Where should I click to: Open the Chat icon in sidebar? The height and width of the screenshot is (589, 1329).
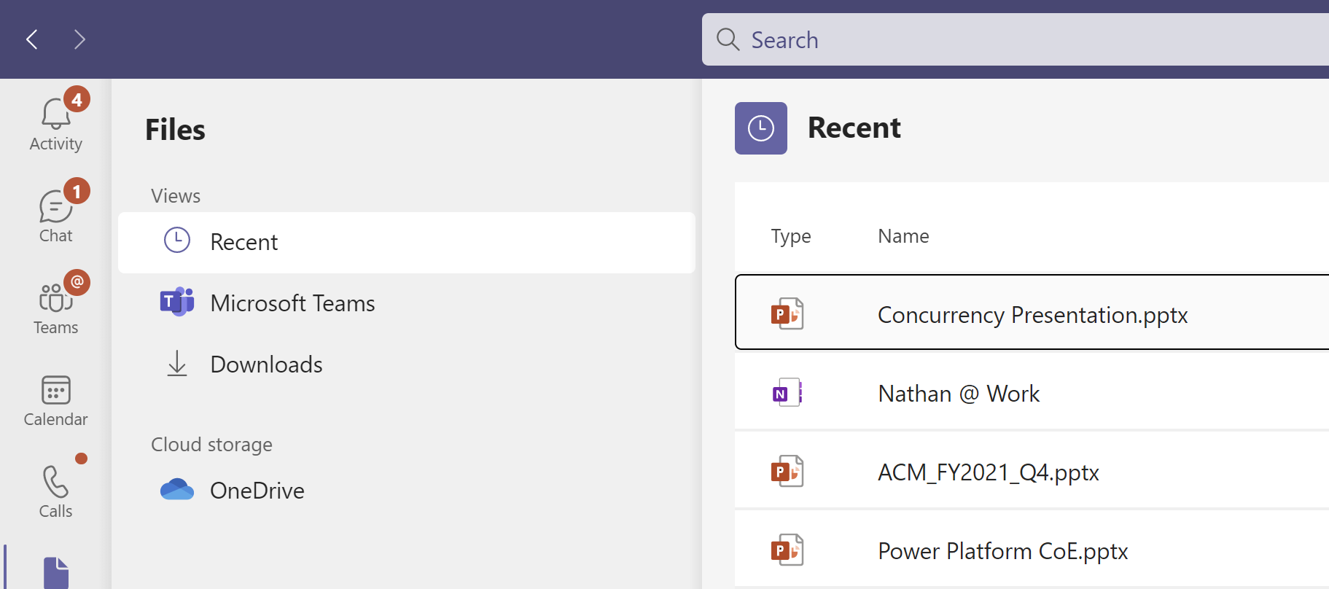coord(55,208)
